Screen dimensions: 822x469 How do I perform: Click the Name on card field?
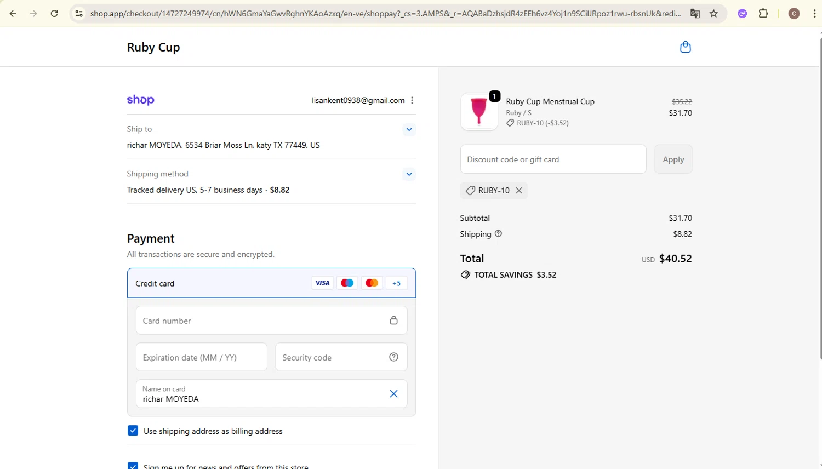click(271, 394)
